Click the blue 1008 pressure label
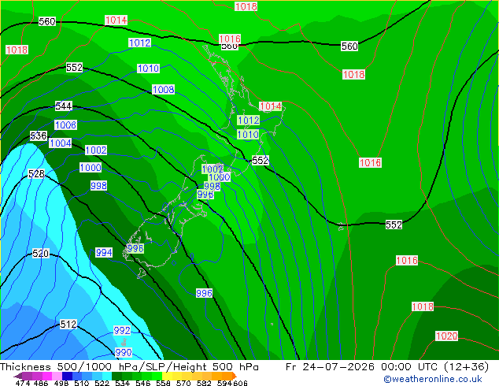Screen dimensions: 499x386 click(x=164, y=90)
